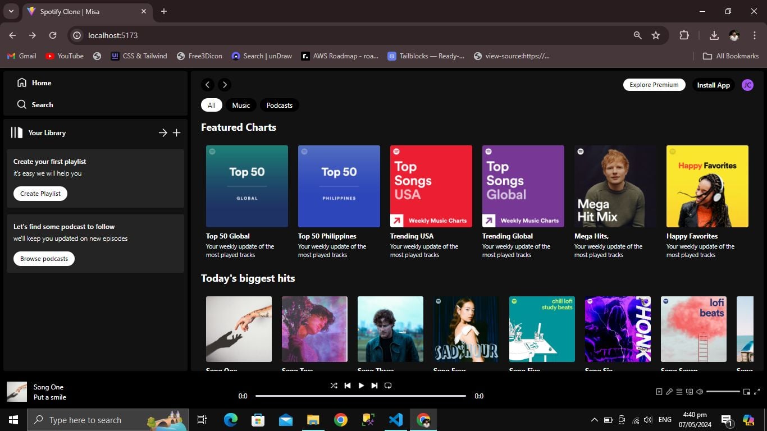Screen dimensions: 767x431
Task: Expand Your Library with the arrow icon
Action: [163, 133]
